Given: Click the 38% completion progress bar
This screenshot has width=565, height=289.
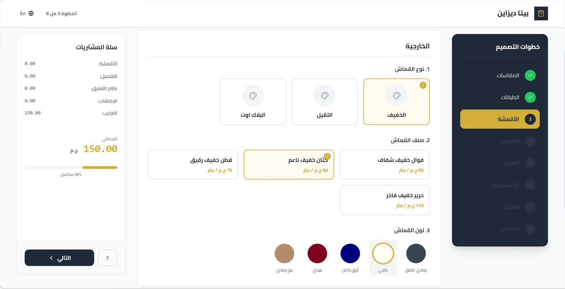Looking at the screenshot, I should (70, 167).
